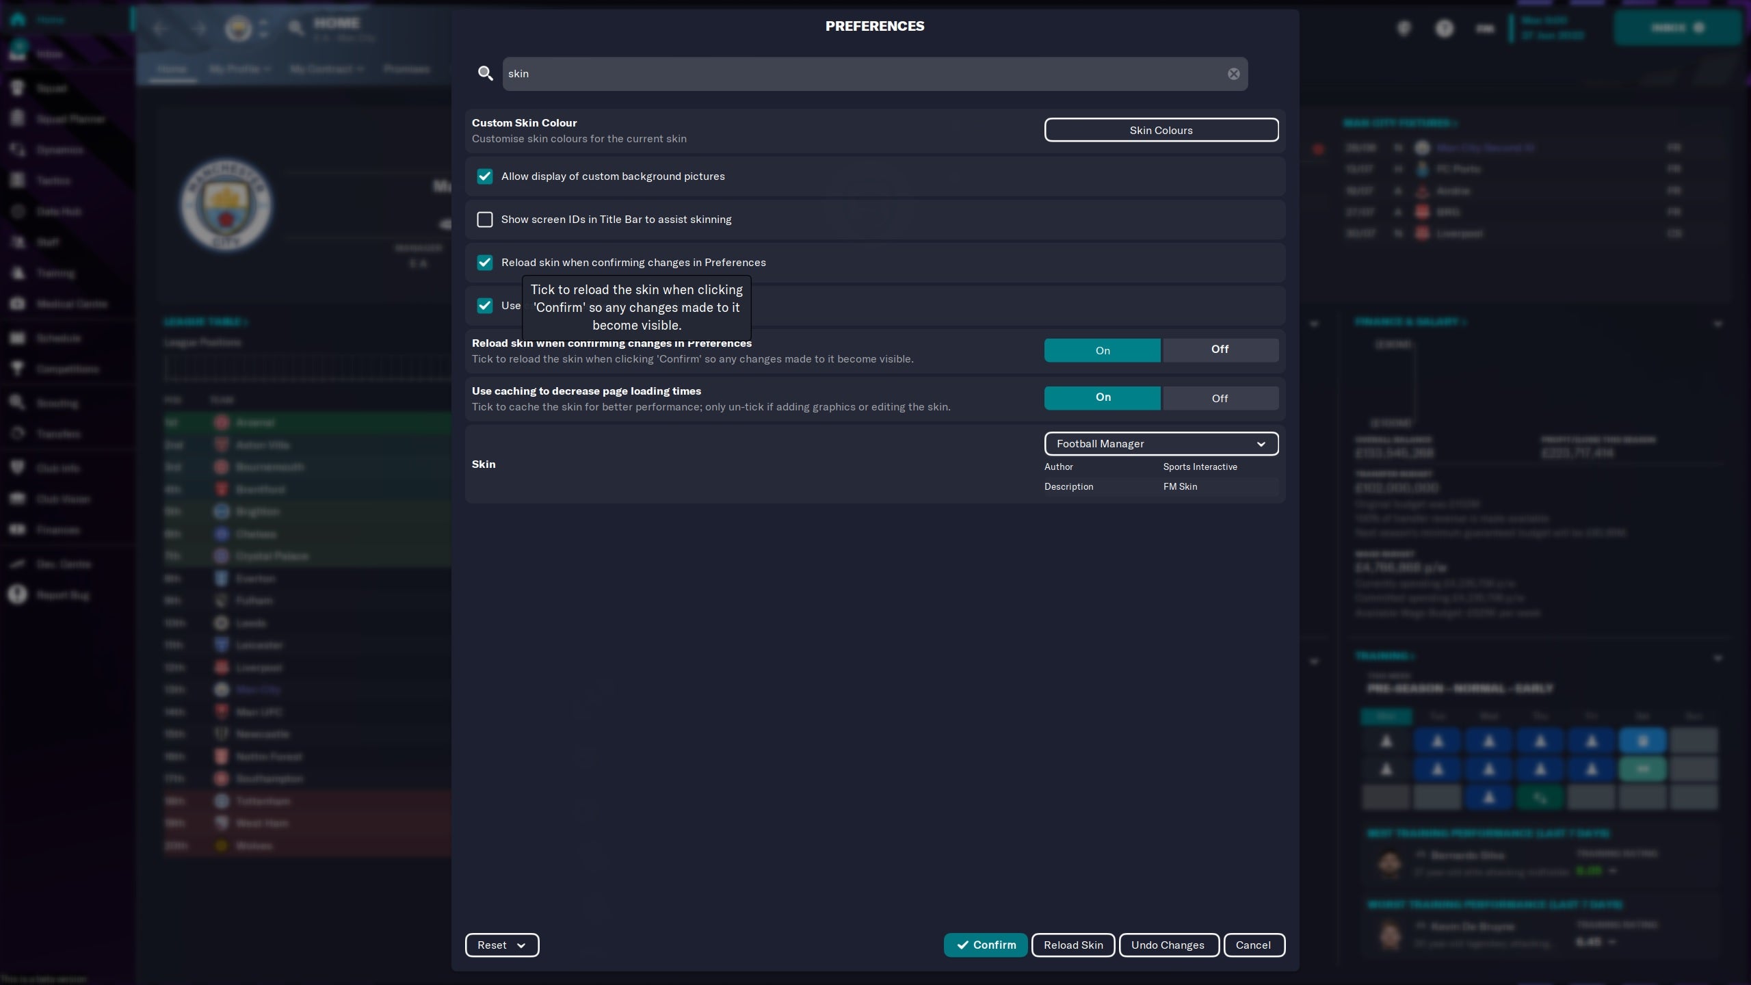Open the Finances section in the sidebar

coord(57,529)
